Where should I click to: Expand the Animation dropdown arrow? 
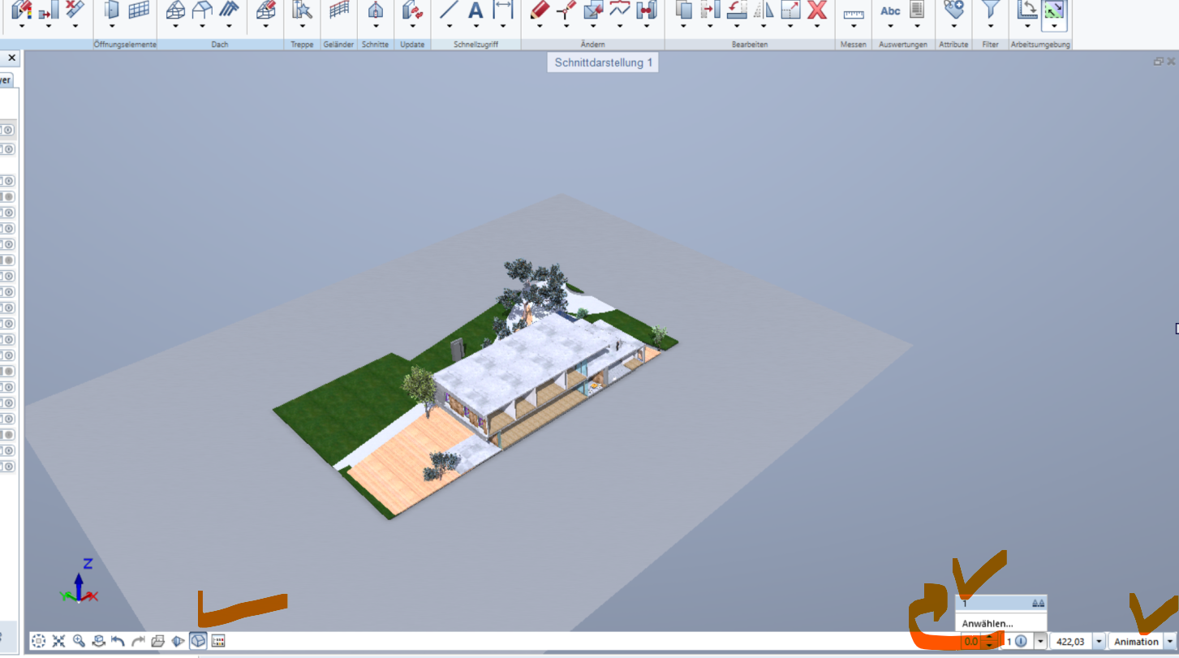pos(1169,641)
